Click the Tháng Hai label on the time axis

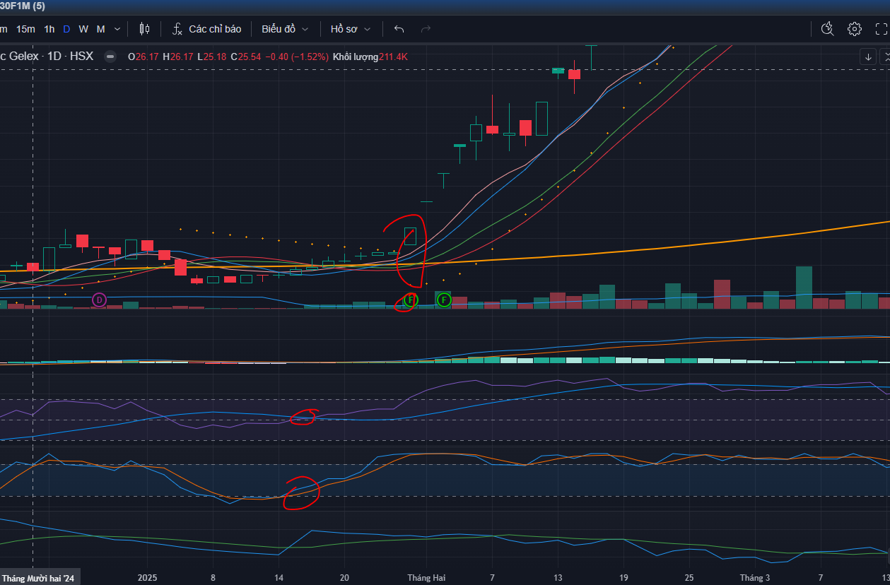click(426, 578)
